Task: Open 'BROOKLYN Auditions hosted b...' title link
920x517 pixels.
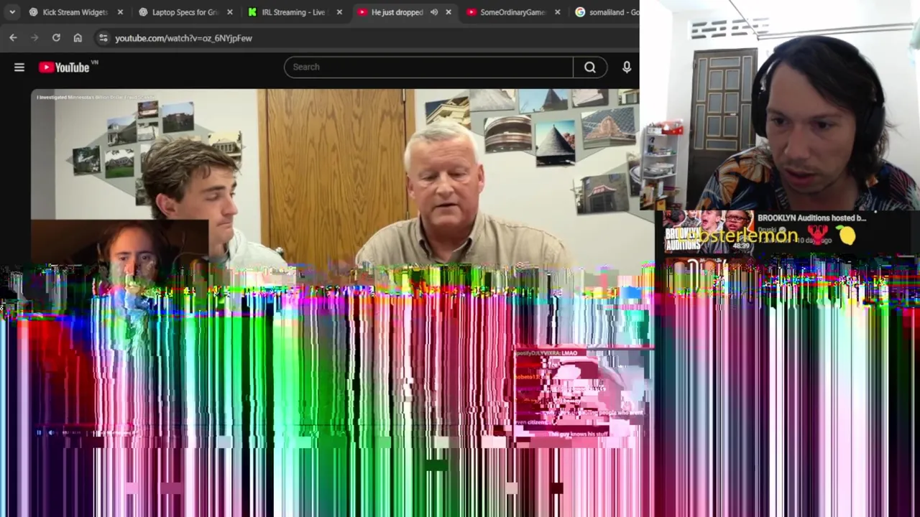Action: coord(812,218)
